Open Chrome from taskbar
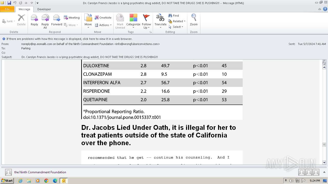 coord(46,181)
